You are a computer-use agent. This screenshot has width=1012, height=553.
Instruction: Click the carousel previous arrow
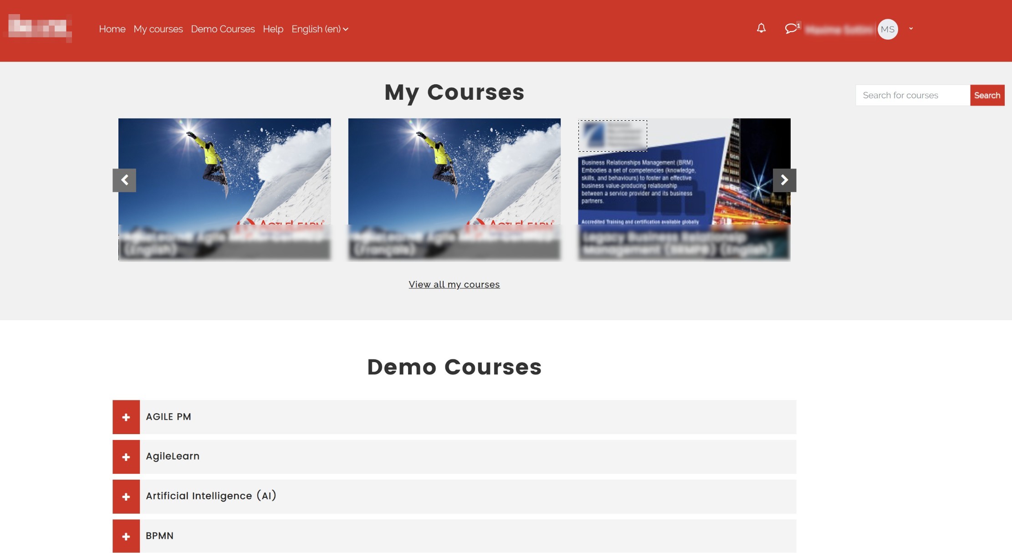click(x=125, y=180)
